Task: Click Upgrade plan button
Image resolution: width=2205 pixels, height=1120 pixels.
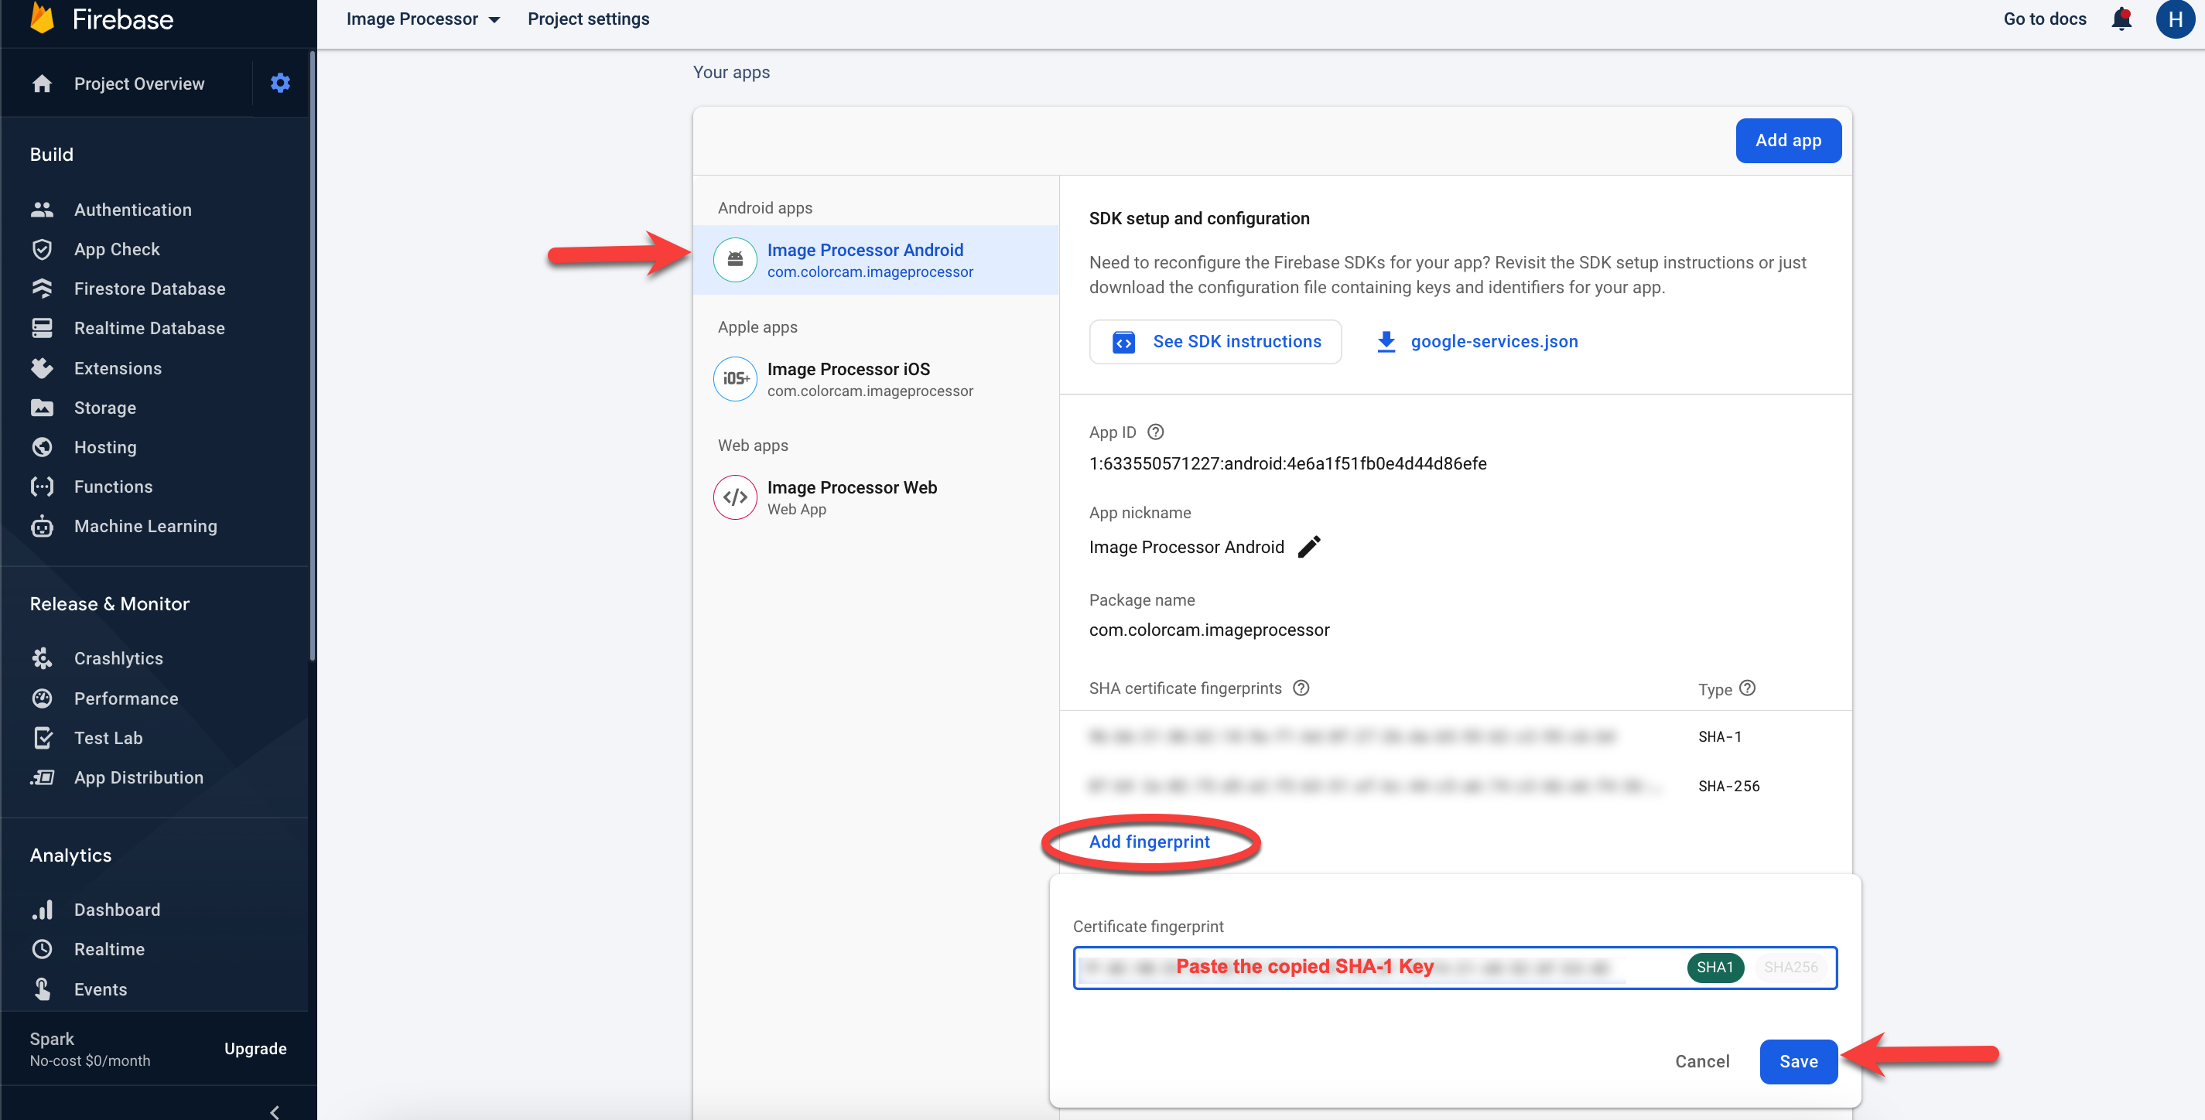Action: point(255,1048)
